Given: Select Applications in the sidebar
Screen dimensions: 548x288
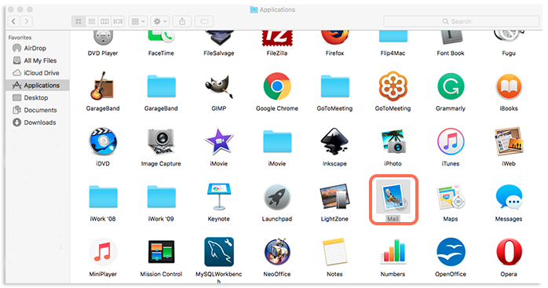Looking at the screenshot, I should click(x=38, y=86).
